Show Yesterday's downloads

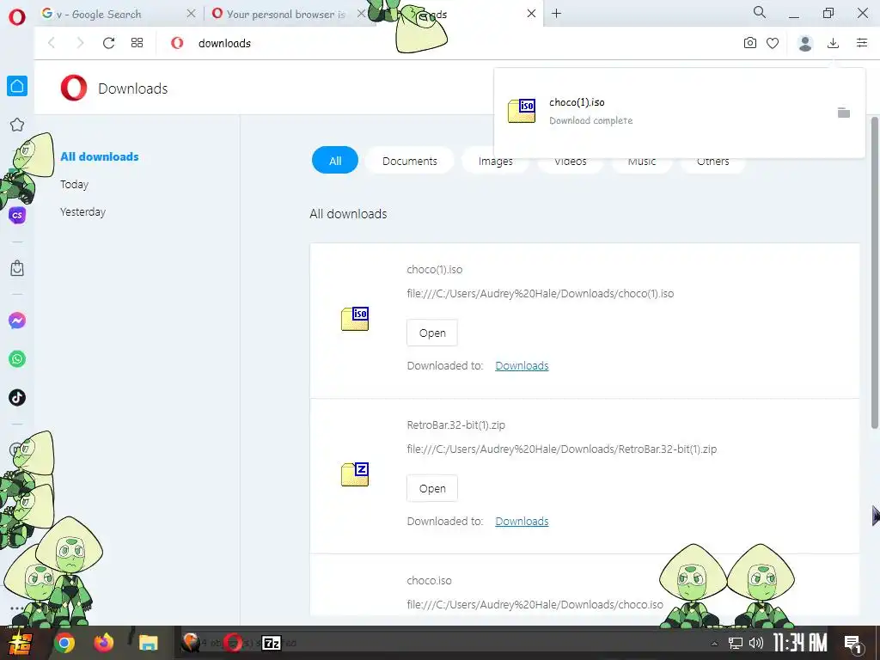click(x=82, y=211)
